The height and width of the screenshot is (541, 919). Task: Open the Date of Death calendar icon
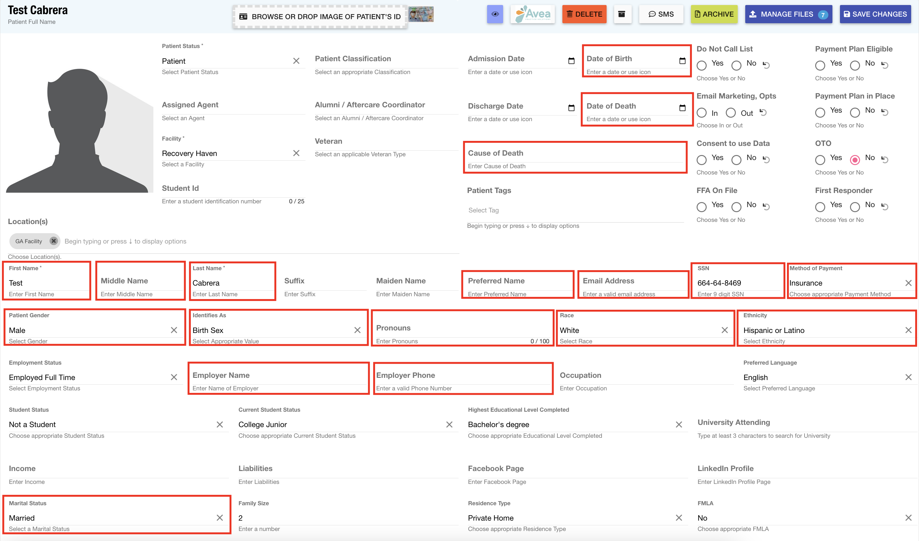(682, 108)
